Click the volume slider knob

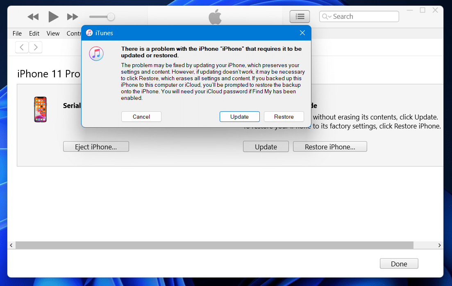(111, 17)
